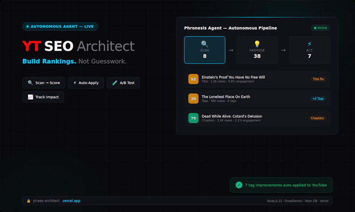The width and height of the screenshot is (355, 212).
Task: Click the magnifier icon in the Scan step
Action: [205, 44]
